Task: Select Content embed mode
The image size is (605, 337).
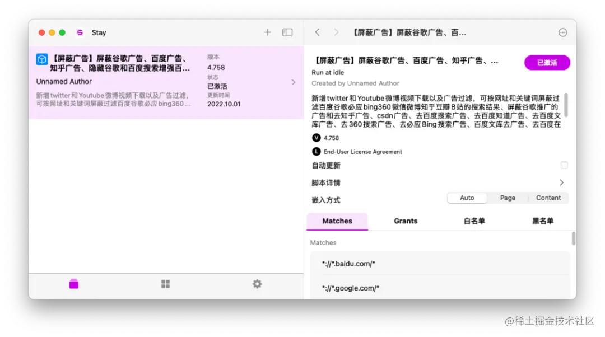Action: [x=548, y=198]
